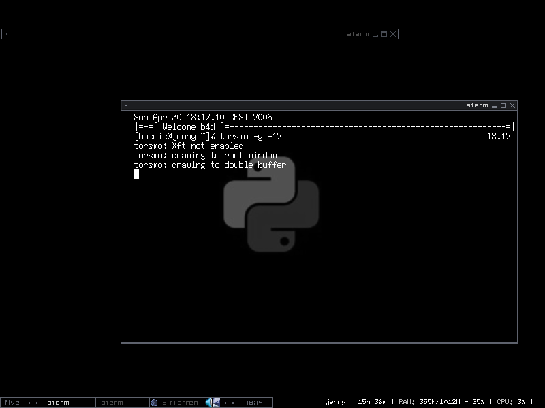Click the line 'torsmo: Xft not enabled'
The height and width of the screenshot is (408, 545).
point(189,146)
